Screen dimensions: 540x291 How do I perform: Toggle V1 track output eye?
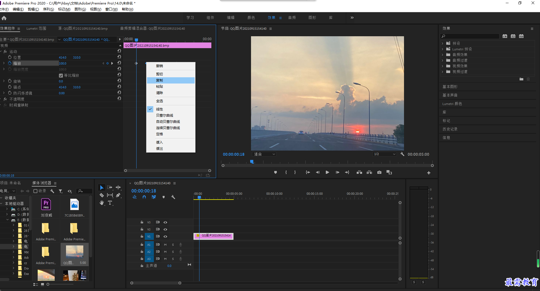click(165, 236)
